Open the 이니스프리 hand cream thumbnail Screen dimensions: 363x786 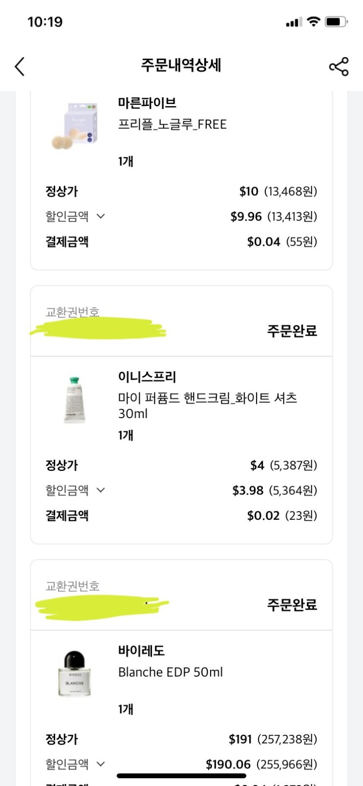[x=75, y=399]
